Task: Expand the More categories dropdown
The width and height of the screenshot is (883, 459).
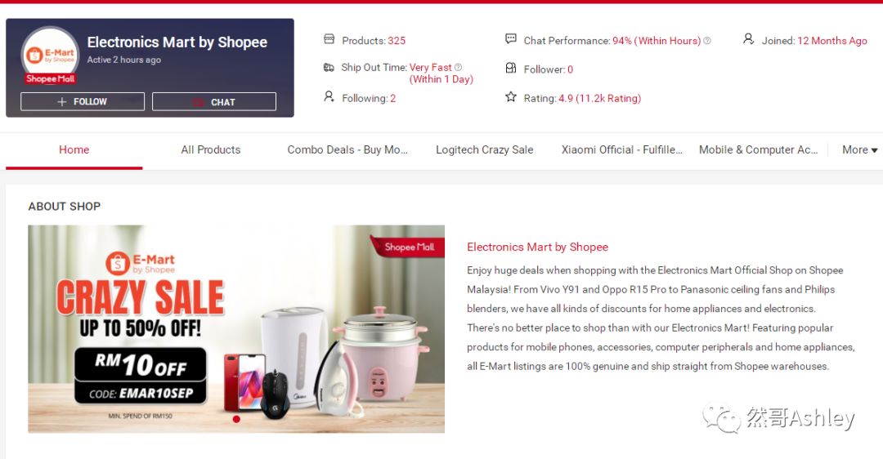Action: pyautogui.click(x=860, y=149)
